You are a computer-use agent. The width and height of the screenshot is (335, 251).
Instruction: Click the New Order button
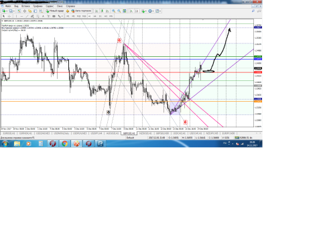55,11
